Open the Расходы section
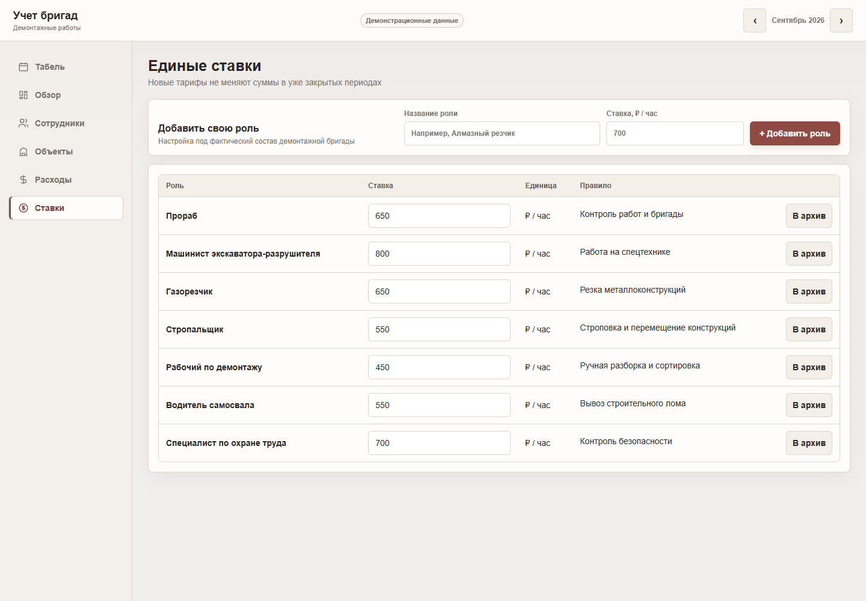Image resolution: width=866 pixels, height=601 pixels. [66, 180]
